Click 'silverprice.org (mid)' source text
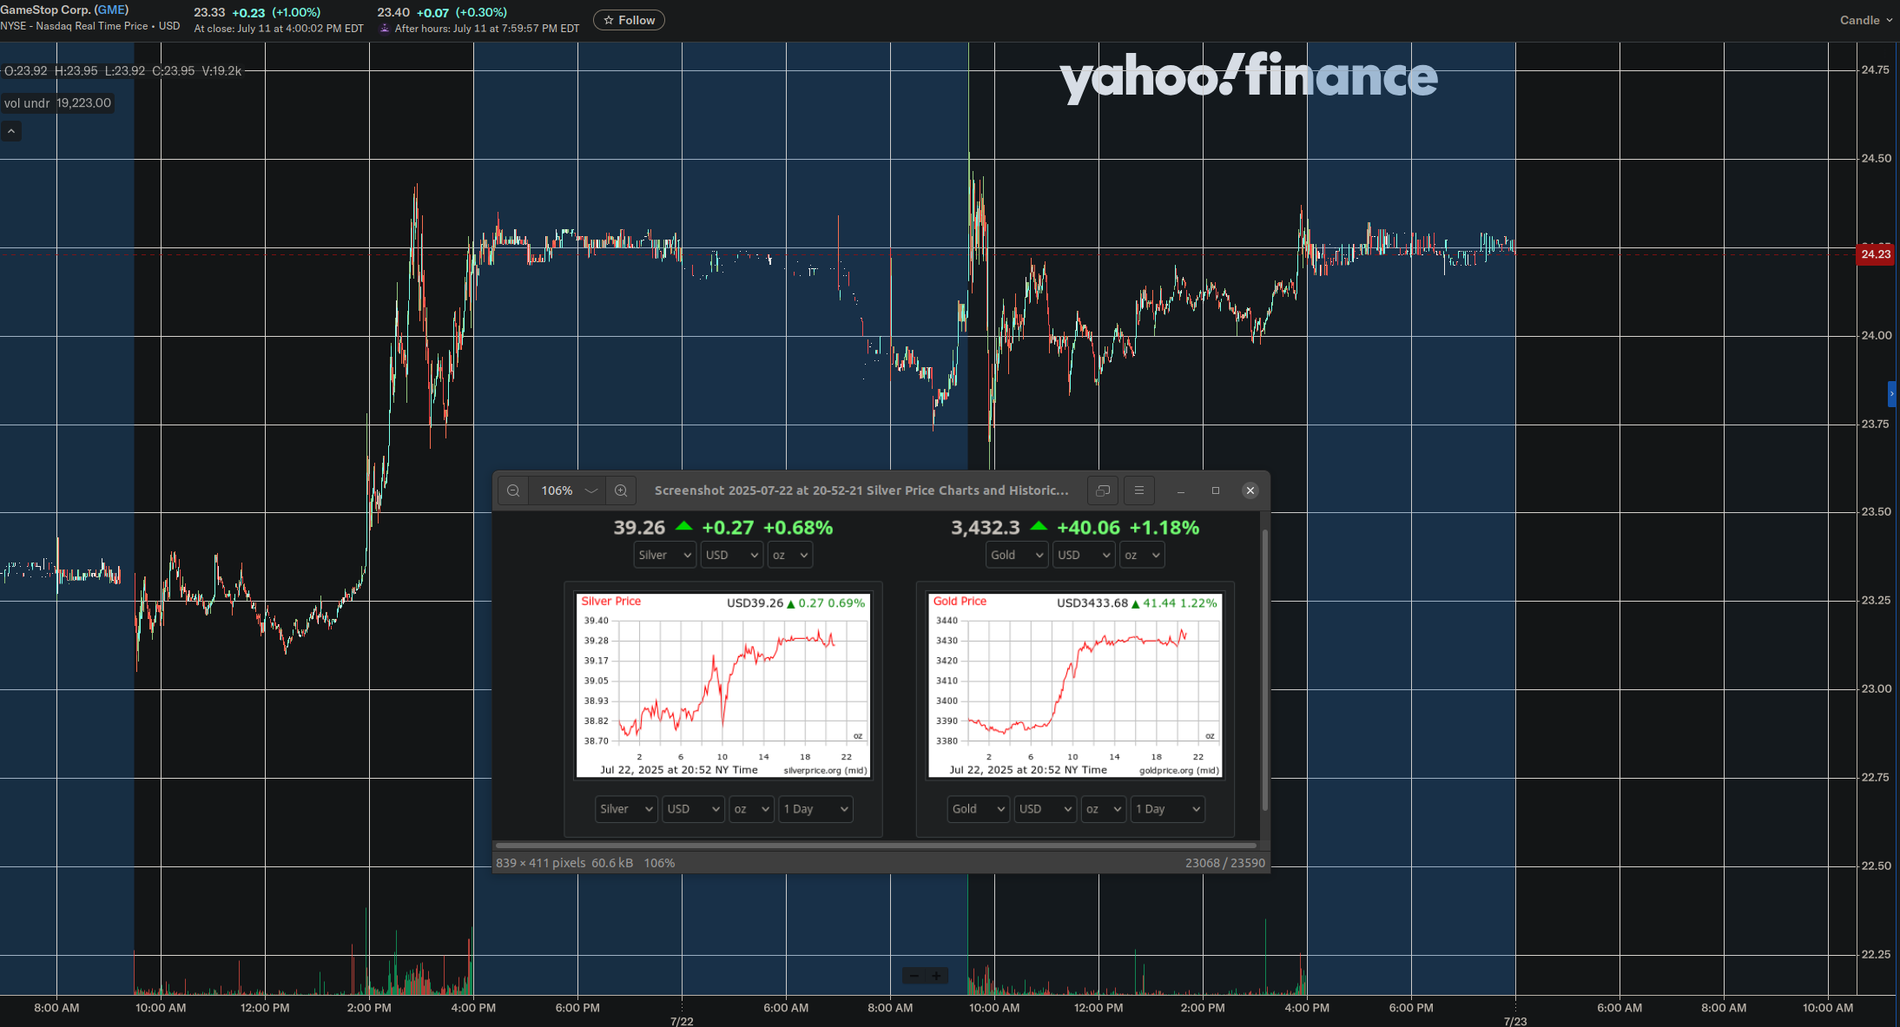 [825, 770]
